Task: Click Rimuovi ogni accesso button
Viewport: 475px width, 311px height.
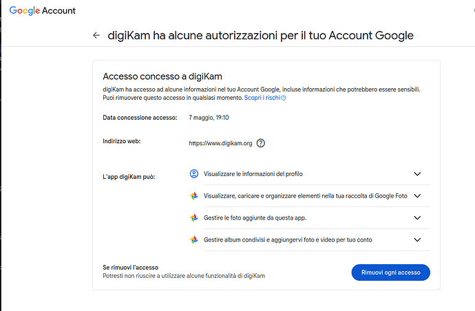Action: click(390, 272)
